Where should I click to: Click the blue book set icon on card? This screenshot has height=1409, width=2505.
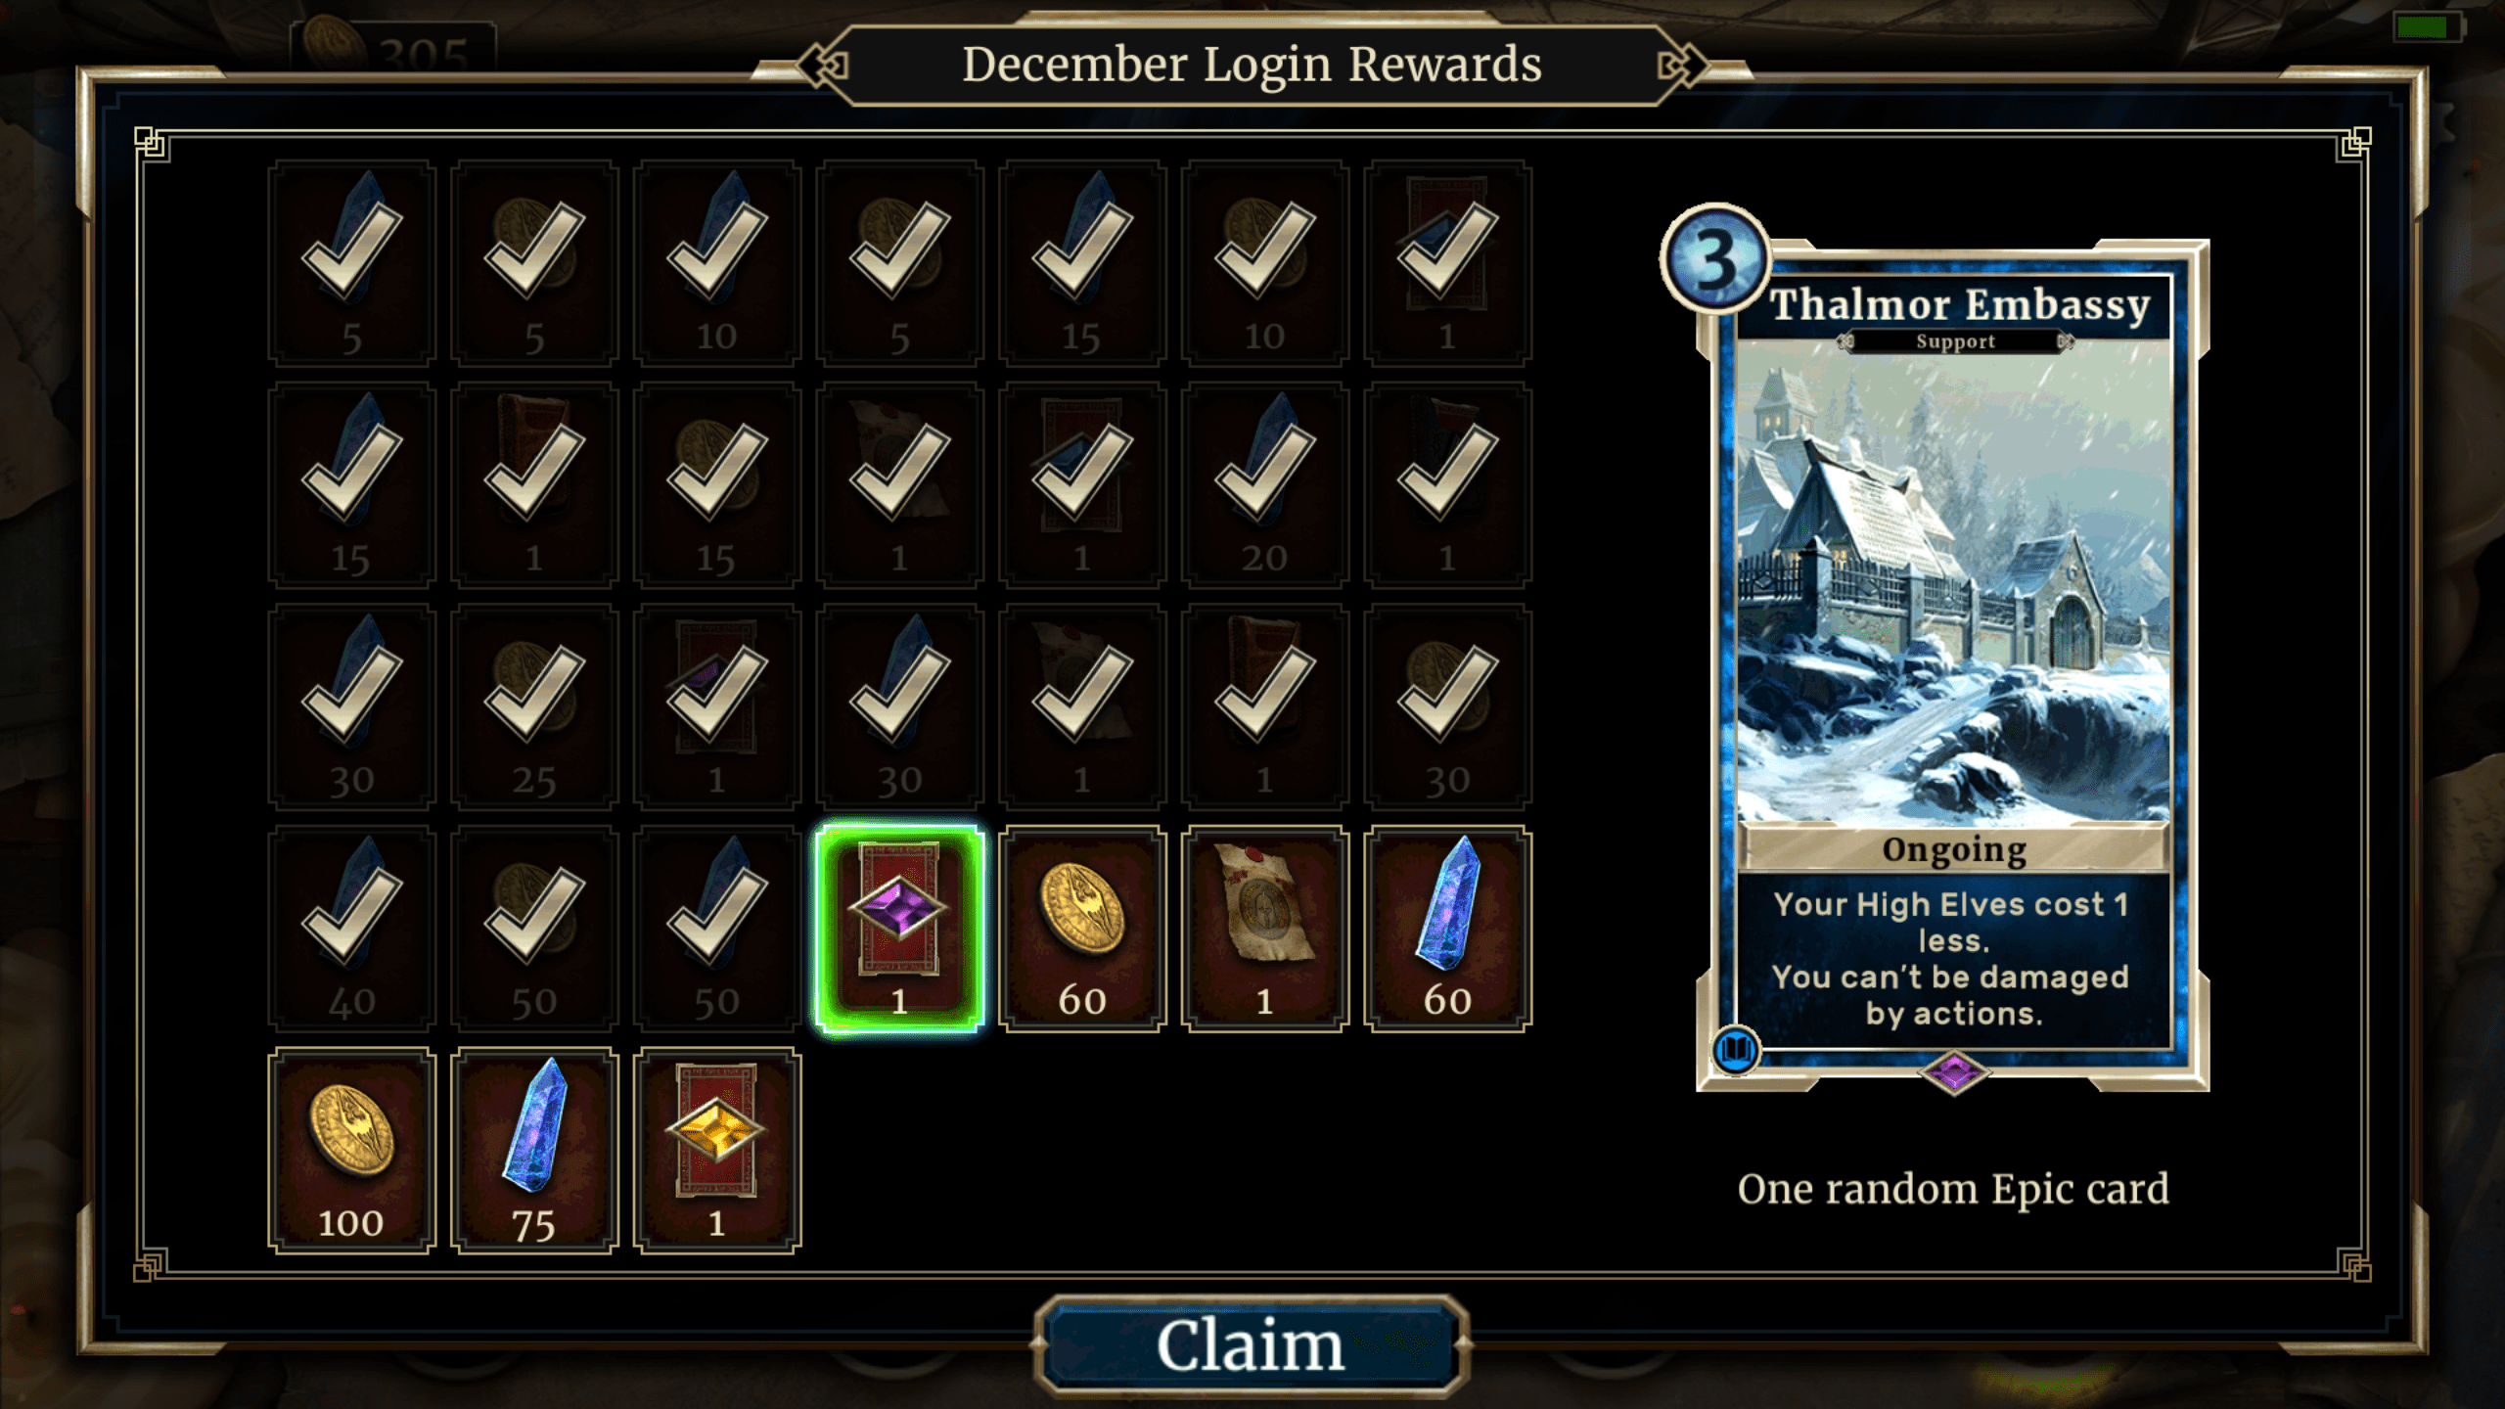pos(1736,1051)
